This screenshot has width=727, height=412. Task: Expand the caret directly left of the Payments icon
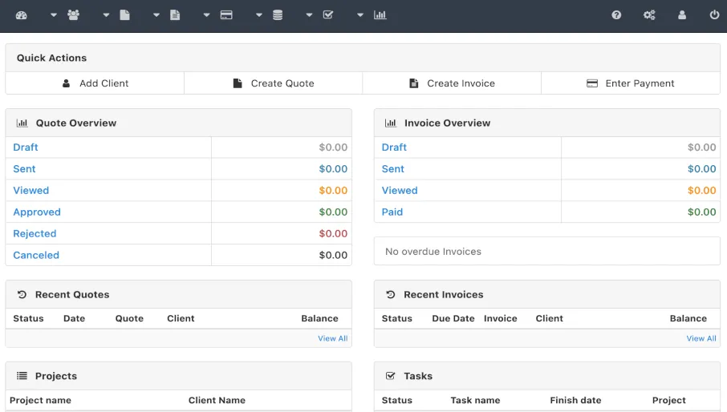(206, 15)
